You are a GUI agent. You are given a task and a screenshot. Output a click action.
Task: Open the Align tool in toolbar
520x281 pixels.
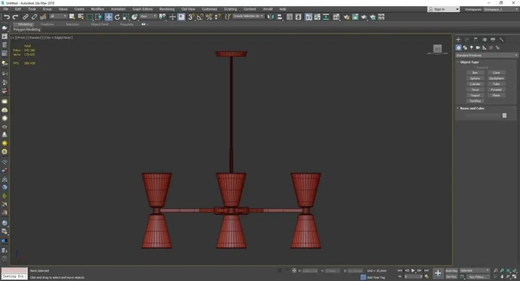coord(279,17)
